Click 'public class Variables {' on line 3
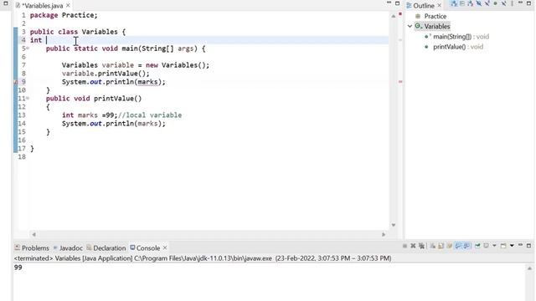Viewport: 536px width, 301px height. click(x=78, y=32)
